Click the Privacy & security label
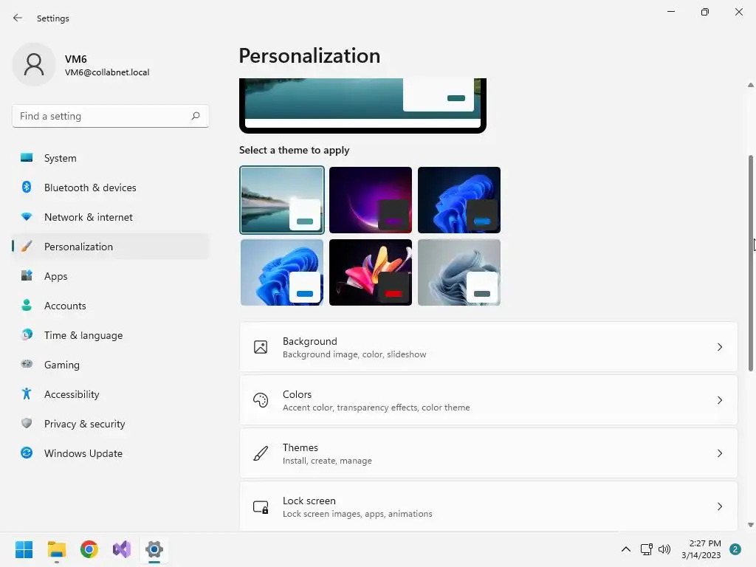This screenshot has width=756, height=567. tap(85, 424)
